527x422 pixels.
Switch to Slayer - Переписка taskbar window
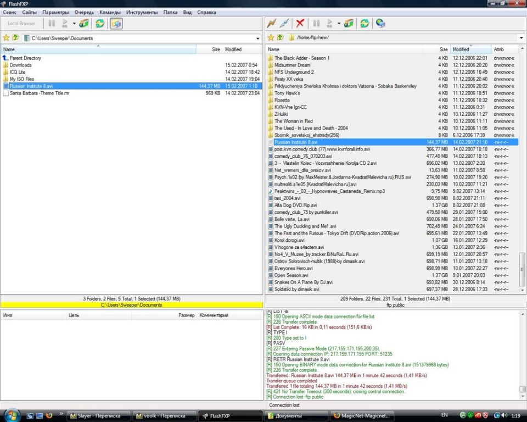(99, 416)
